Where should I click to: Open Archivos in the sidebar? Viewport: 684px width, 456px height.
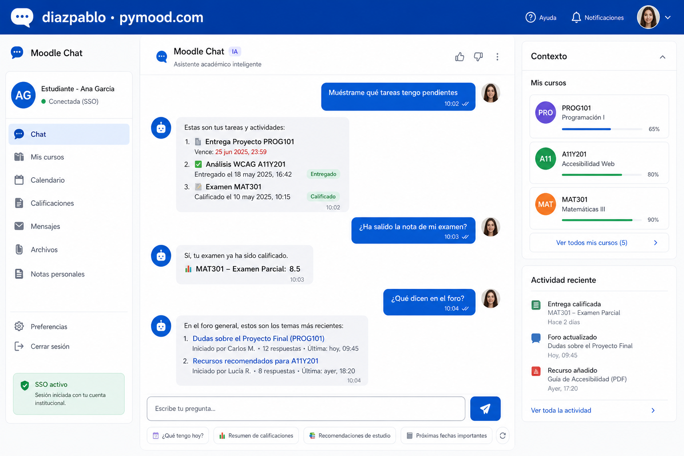click(x=69, y=249)
